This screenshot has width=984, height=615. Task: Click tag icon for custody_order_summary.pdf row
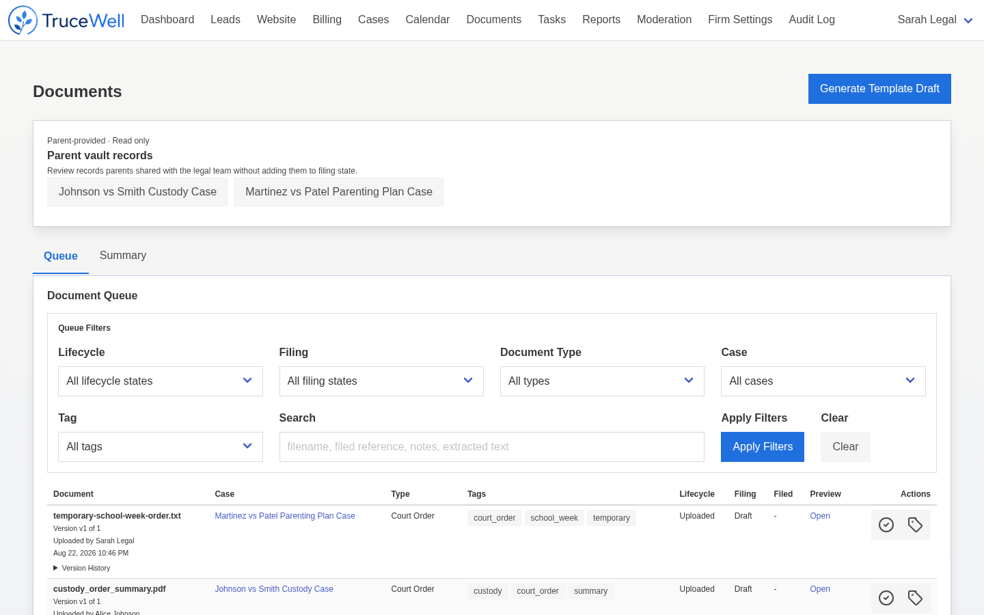916,598
